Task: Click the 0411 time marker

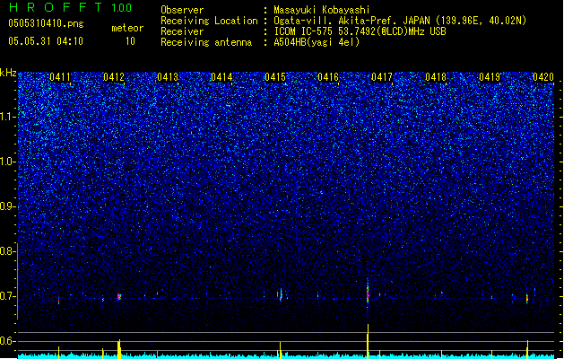Action: (x=60, y=77)
